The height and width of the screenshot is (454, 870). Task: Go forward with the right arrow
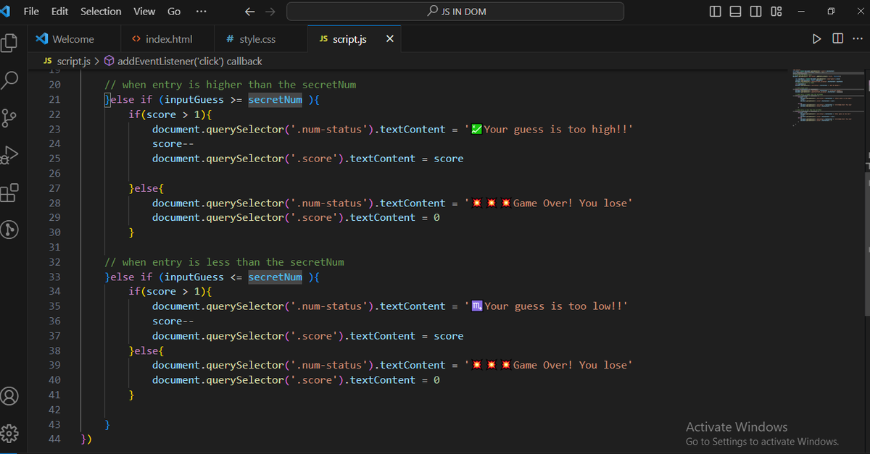pos(272,12)
